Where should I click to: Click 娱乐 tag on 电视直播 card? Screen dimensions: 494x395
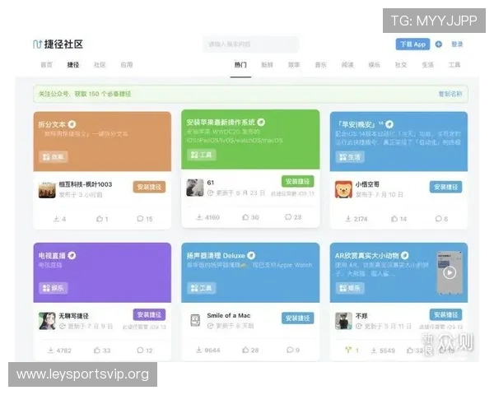(54, 288)
